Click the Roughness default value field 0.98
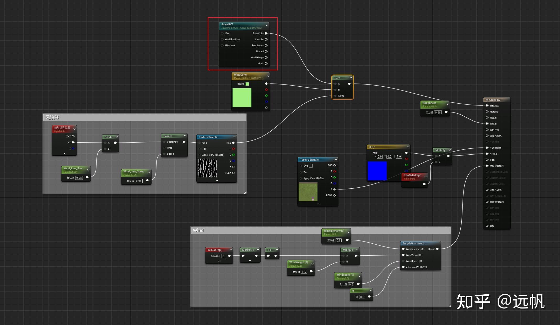This screenshot has height=325, width=560. point(438,113)
